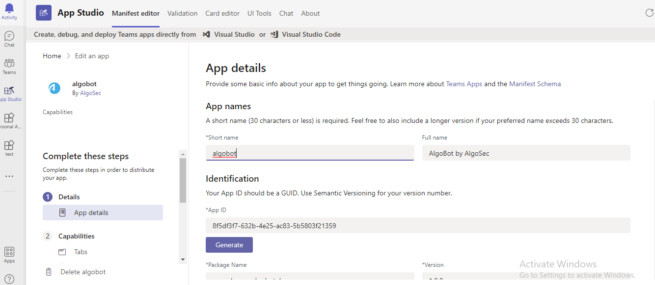The height and width of the screenshot is (285, 655).
Task: Open the Help question mark icon
Action: point(9,279)
